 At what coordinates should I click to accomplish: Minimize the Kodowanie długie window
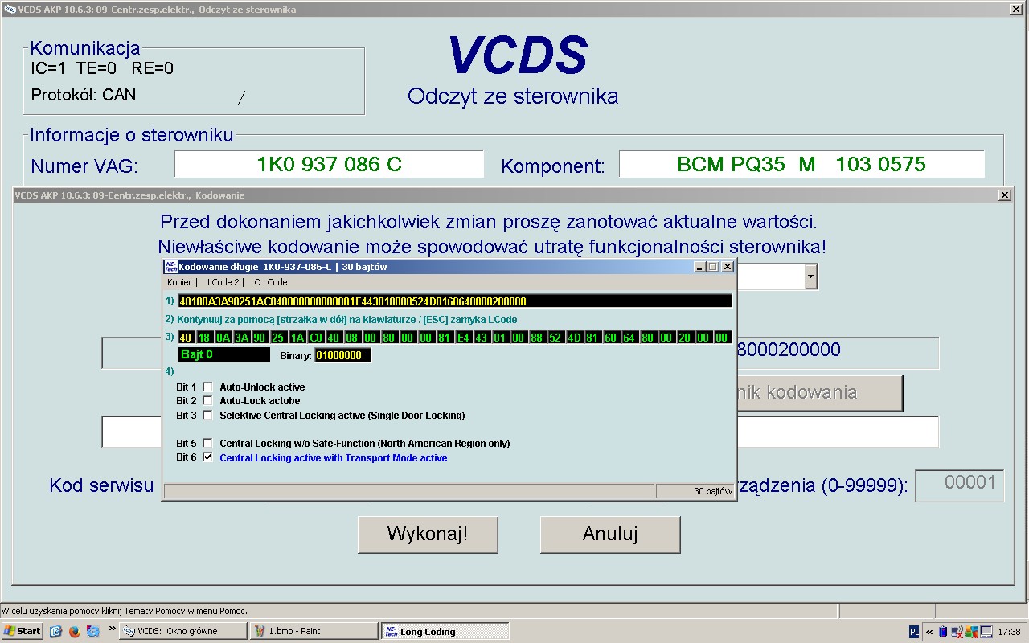pyautogui.click(x=699, y=267)
